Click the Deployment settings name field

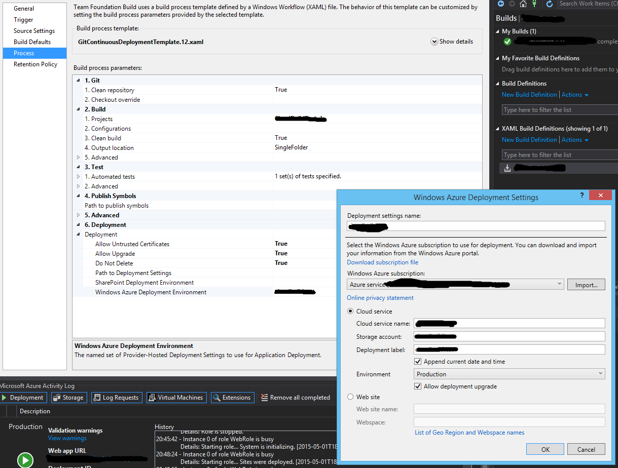point(476,226)
